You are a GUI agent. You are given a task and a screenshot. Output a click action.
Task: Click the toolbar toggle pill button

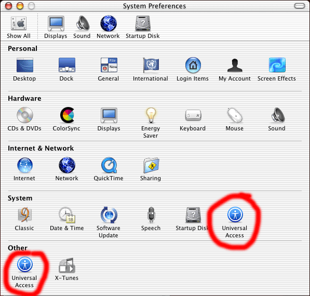pyautogui.click(x=299, y=6)
